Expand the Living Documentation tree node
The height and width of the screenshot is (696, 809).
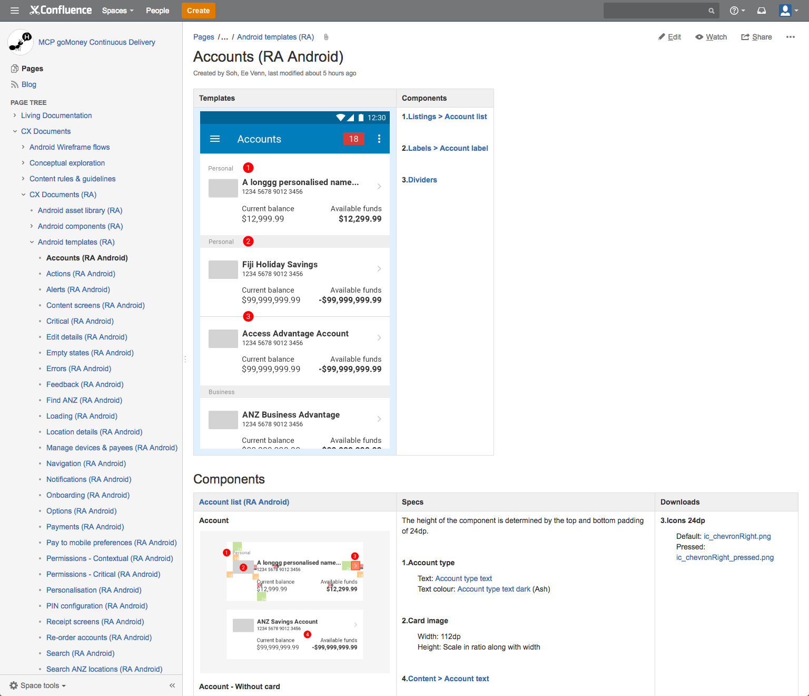[x=15, y=115]
